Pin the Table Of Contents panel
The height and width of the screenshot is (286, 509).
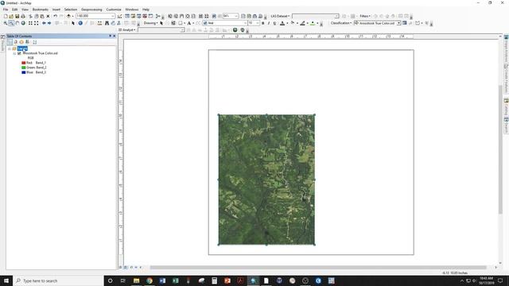(x=110, y=36)
